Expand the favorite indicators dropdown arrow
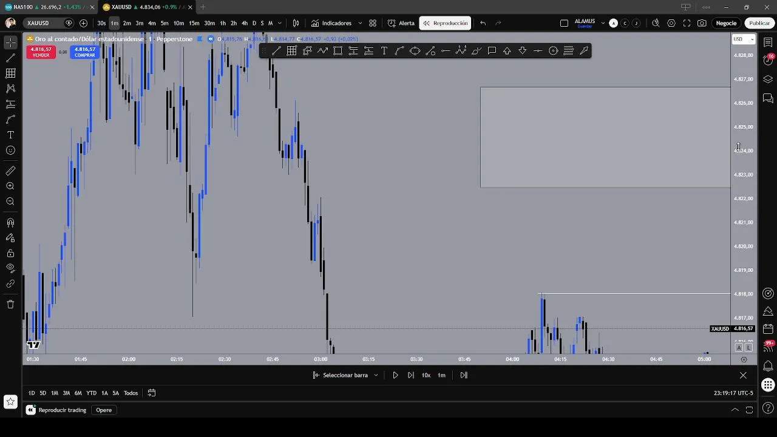777x437 pixels. point(360,23)
